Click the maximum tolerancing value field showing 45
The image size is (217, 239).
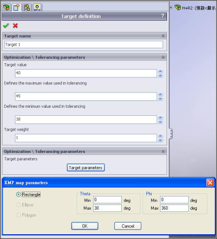pyautogui.click(x=86, y=96)
